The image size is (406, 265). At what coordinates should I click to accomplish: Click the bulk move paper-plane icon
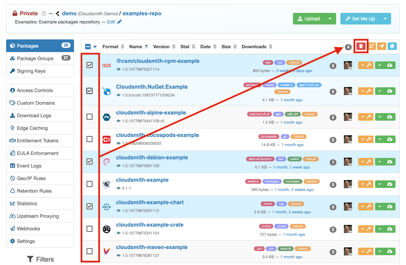tap(382, 46)
